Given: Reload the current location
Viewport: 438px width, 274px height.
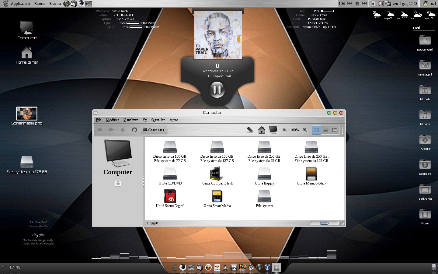Looking at the screenshot, I should [x=134, y=130].
